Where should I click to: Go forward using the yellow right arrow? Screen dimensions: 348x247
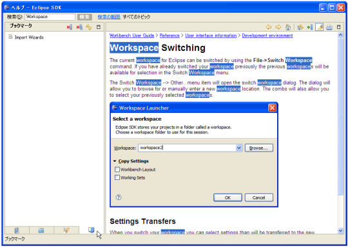point(278,27)
